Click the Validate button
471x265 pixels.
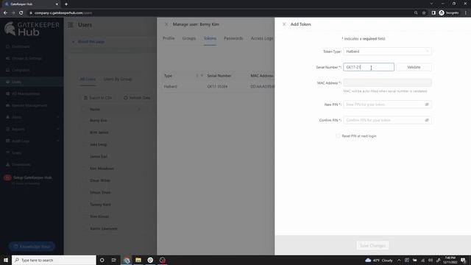414,67
